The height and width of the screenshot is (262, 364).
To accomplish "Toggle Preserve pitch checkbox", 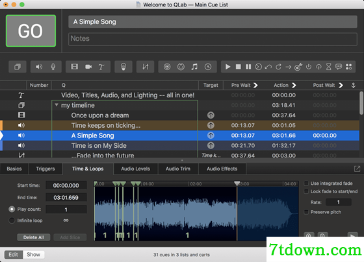I will click(306, 212).
